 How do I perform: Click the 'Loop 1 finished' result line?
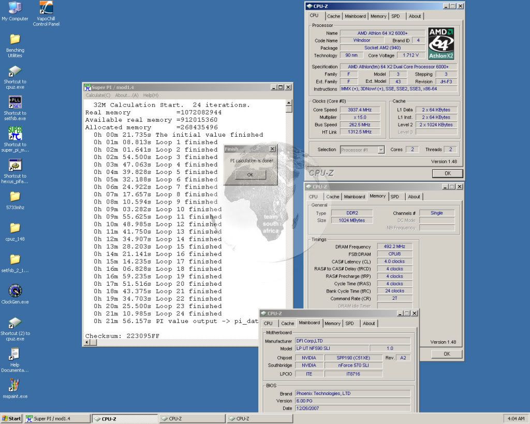click(x=155, y=142)
